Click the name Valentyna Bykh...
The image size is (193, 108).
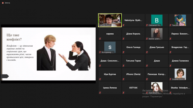(133, 20)
